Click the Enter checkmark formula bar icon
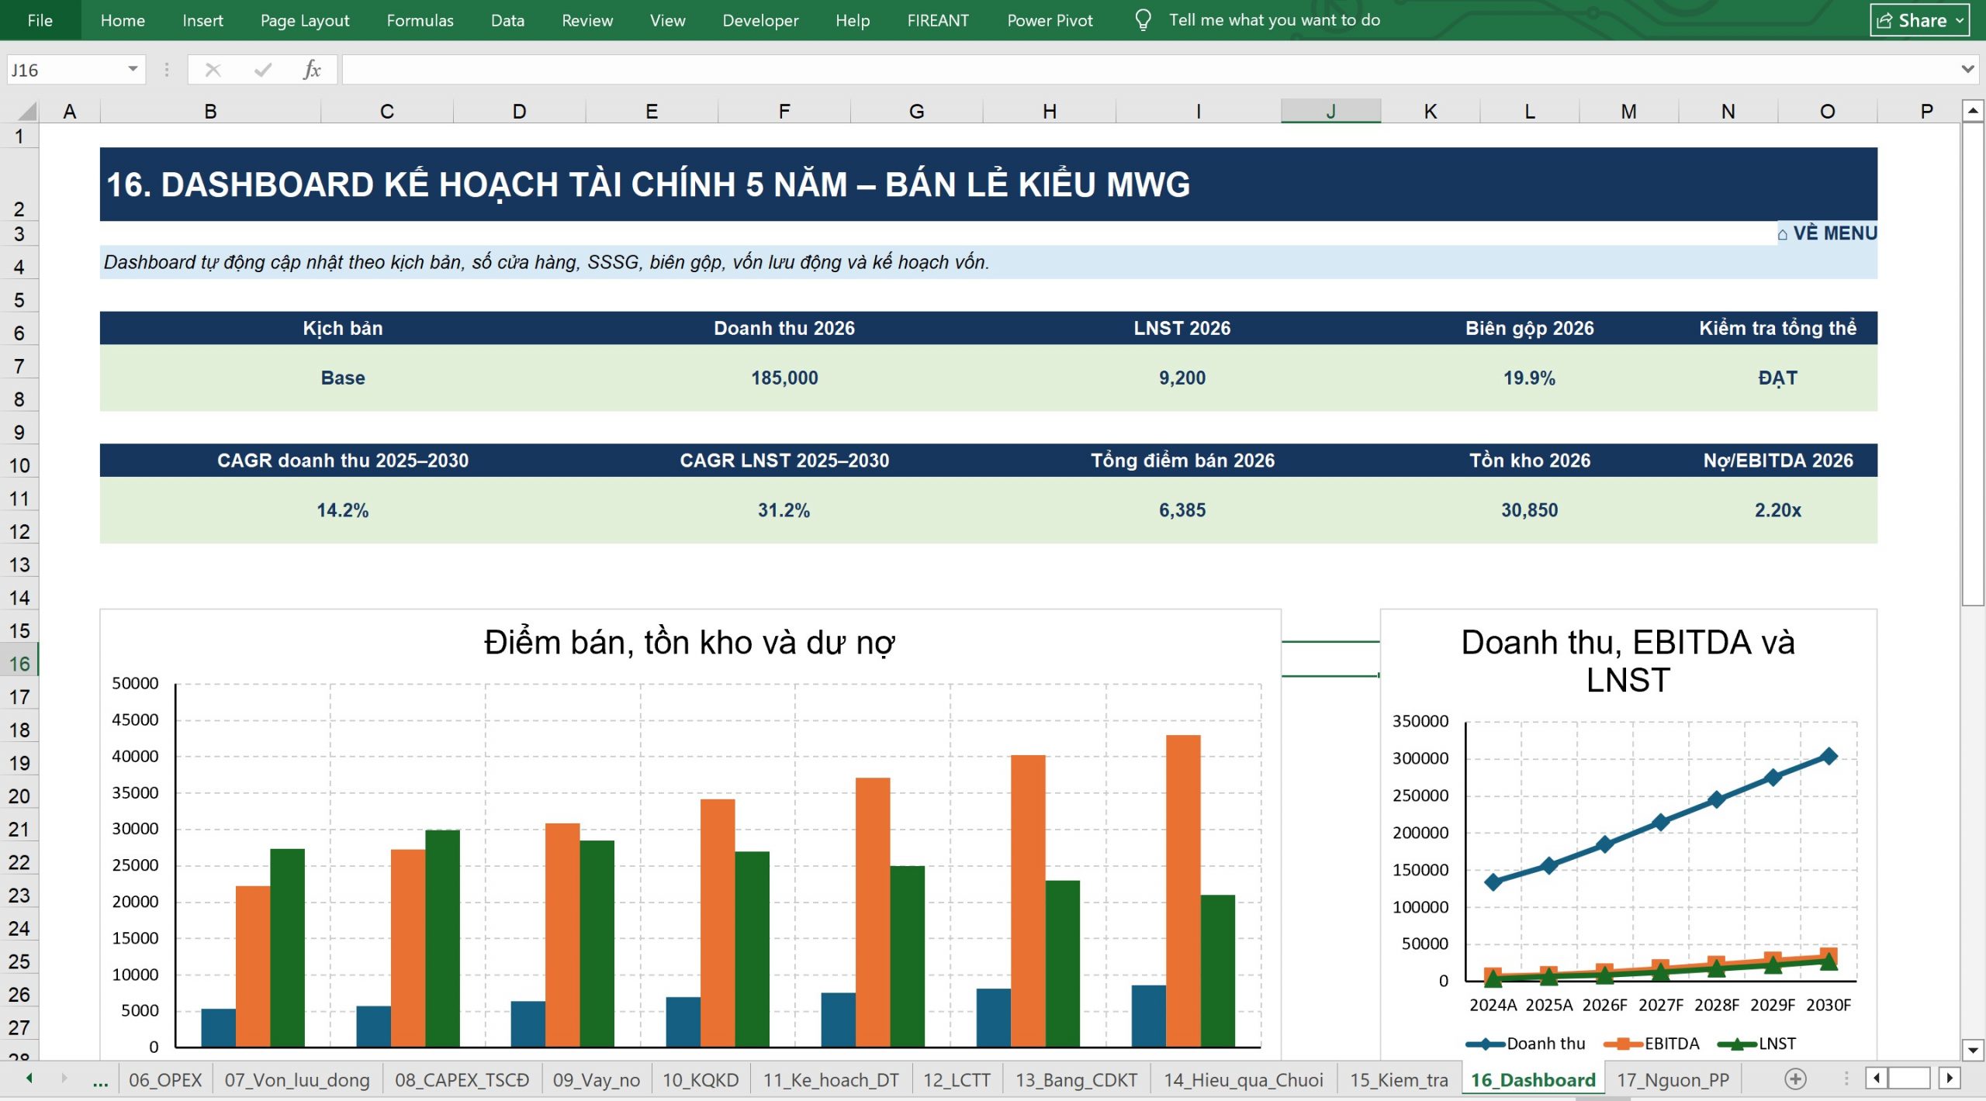The height and width of the screenshot is (1101, 1986). tap(263, 71)
